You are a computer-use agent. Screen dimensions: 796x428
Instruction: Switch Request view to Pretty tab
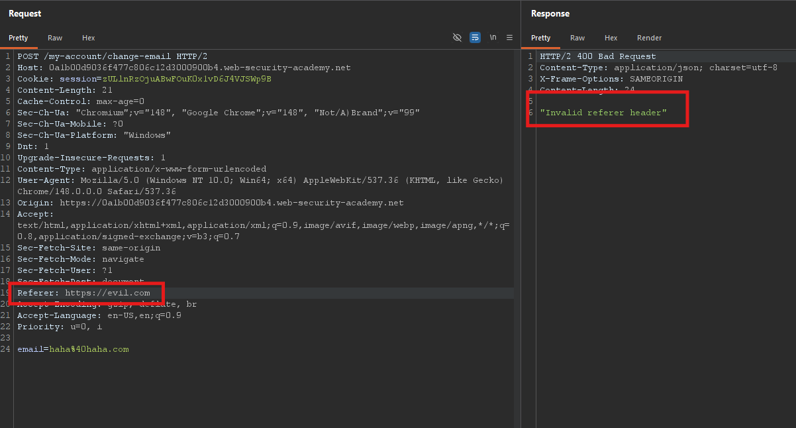(18, 38)
